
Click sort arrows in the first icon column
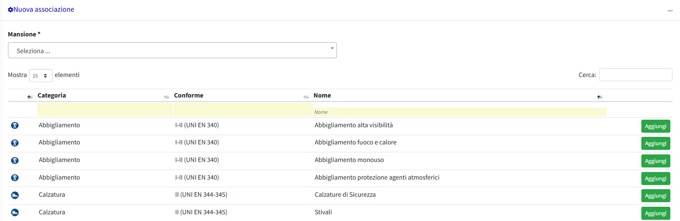point(29,97)
